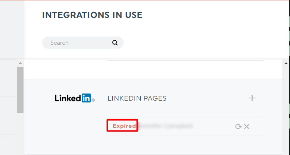The height and width of the screenshot is (155, 290).
Task: Refresh the expired LinkedIn connection
Action: click(238, 127)
